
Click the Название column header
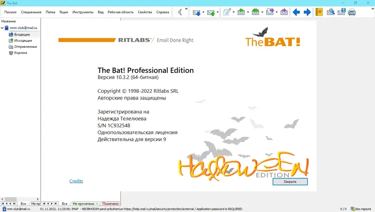point(8,21)
